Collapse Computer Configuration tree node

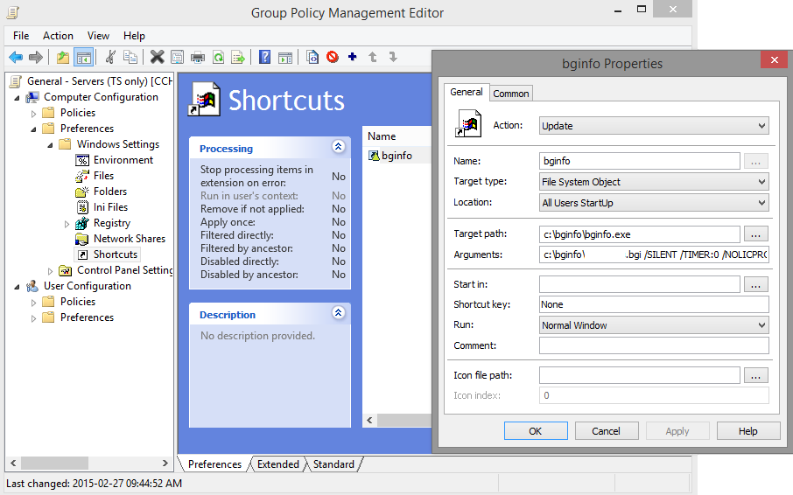pos(18,98)
